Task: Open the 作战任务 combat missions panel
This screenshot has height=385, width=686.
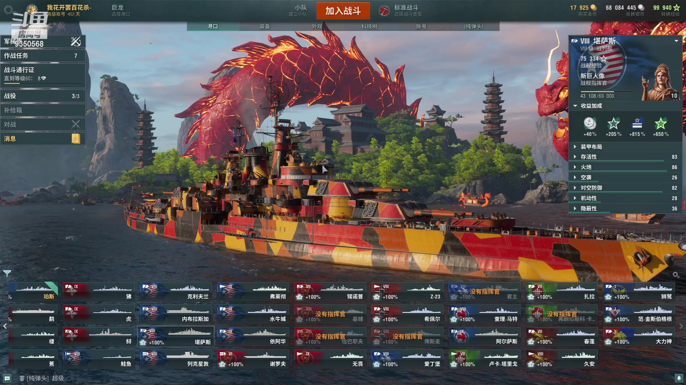Action: coord(43,56)
